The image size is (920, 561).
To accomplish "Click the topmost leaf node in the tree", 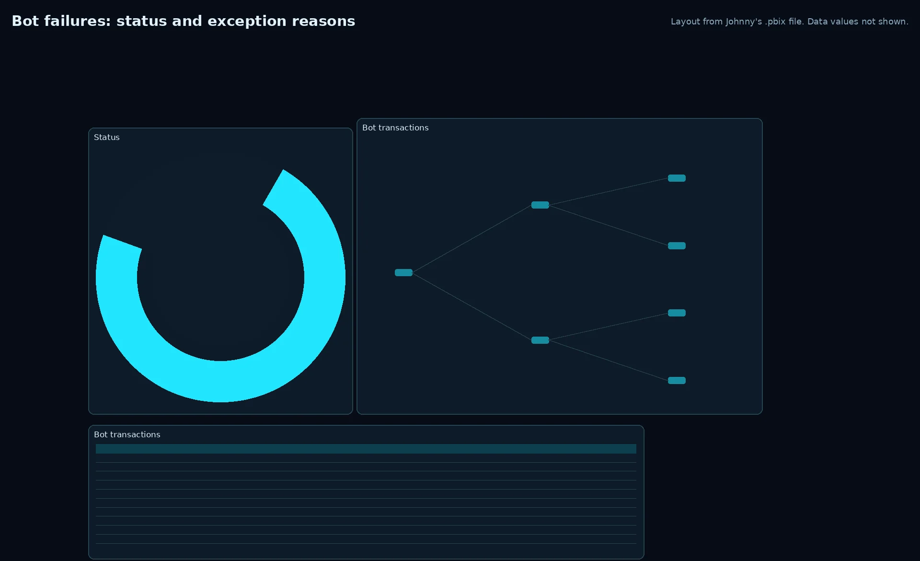I will [677, 178].
